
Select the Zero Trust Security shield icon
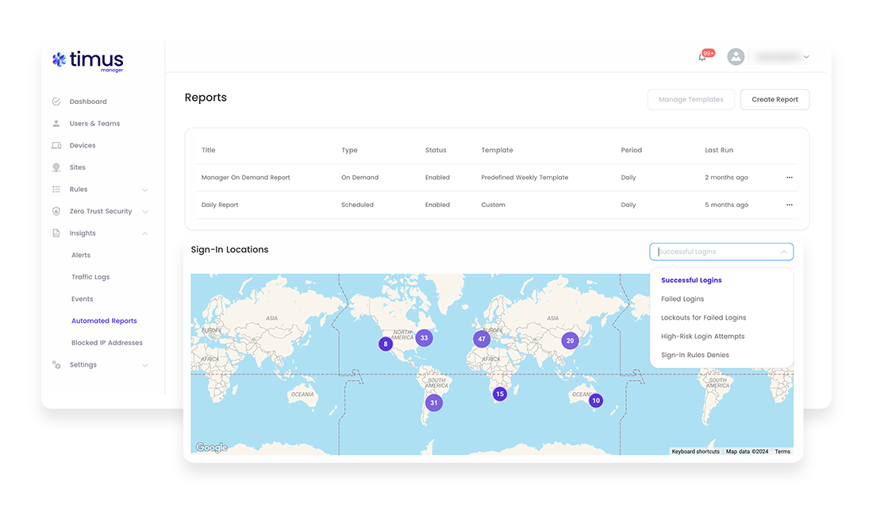click(x=56, y=211)
